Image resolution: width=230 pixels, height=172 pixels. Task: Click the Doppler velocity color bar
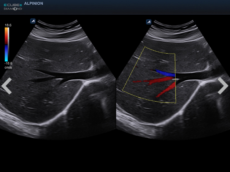[6, 44]
